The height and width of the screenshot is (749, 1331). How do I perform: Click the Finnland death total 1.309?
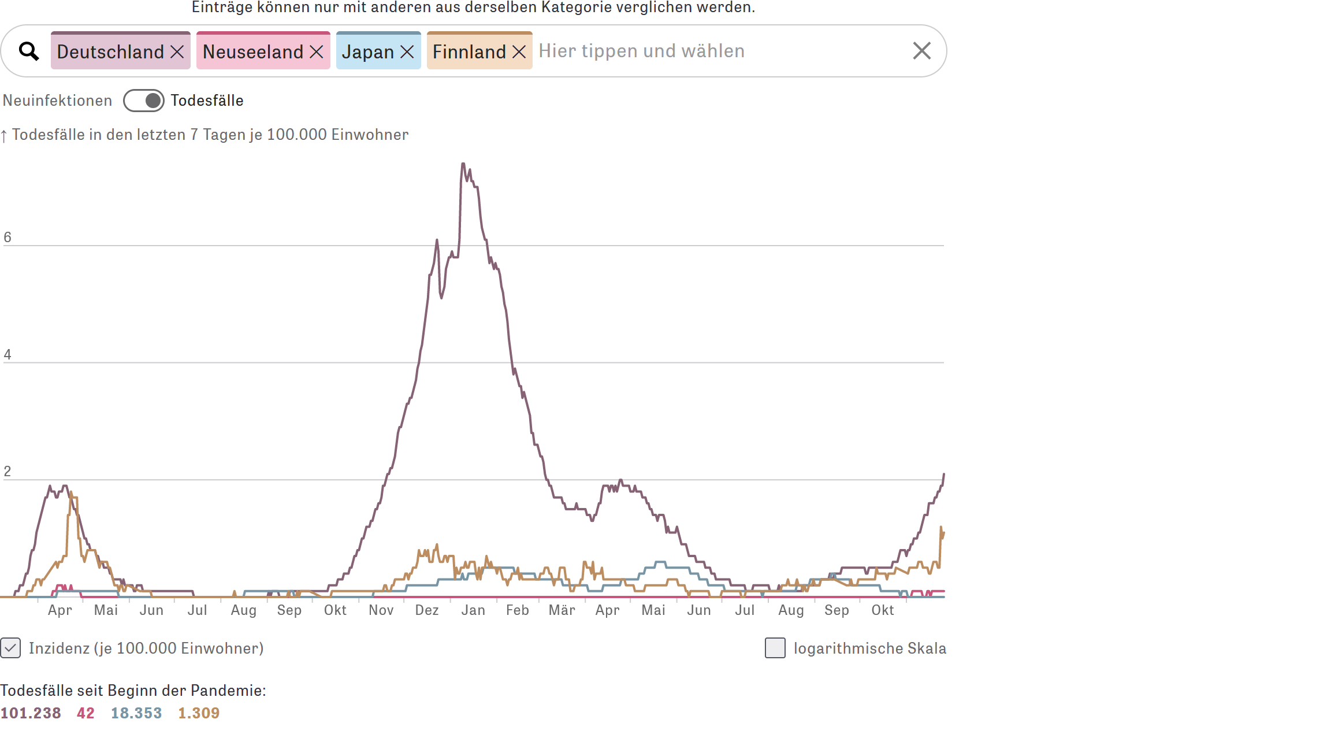click(x=199, y=713)
